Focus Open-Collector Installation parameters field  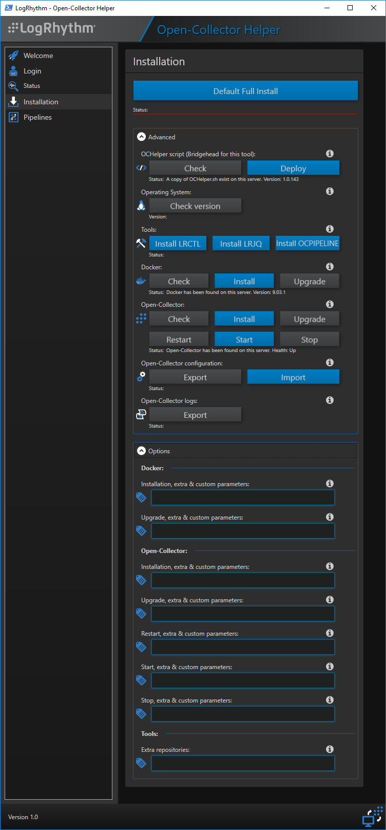point(243,580)
